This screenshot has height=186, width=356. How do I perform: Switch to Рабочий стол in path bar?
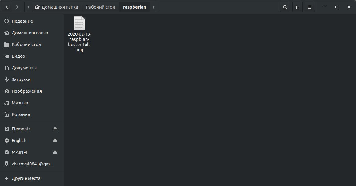click(x=100, y=7)
